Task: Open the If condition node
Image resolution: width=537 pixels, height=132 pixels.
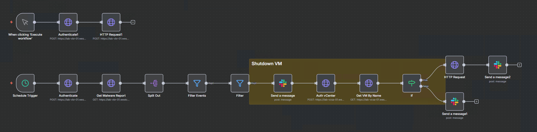Action: click(411, 83)
